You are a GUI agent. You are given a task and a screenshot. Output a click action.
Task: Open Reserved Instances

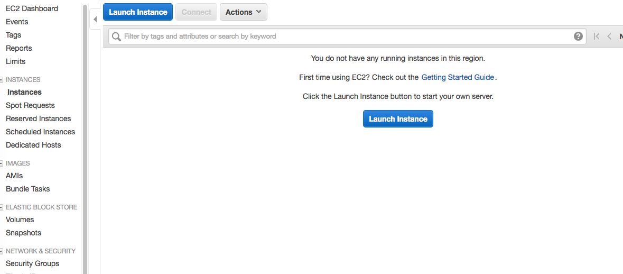(x=38, y=118)
